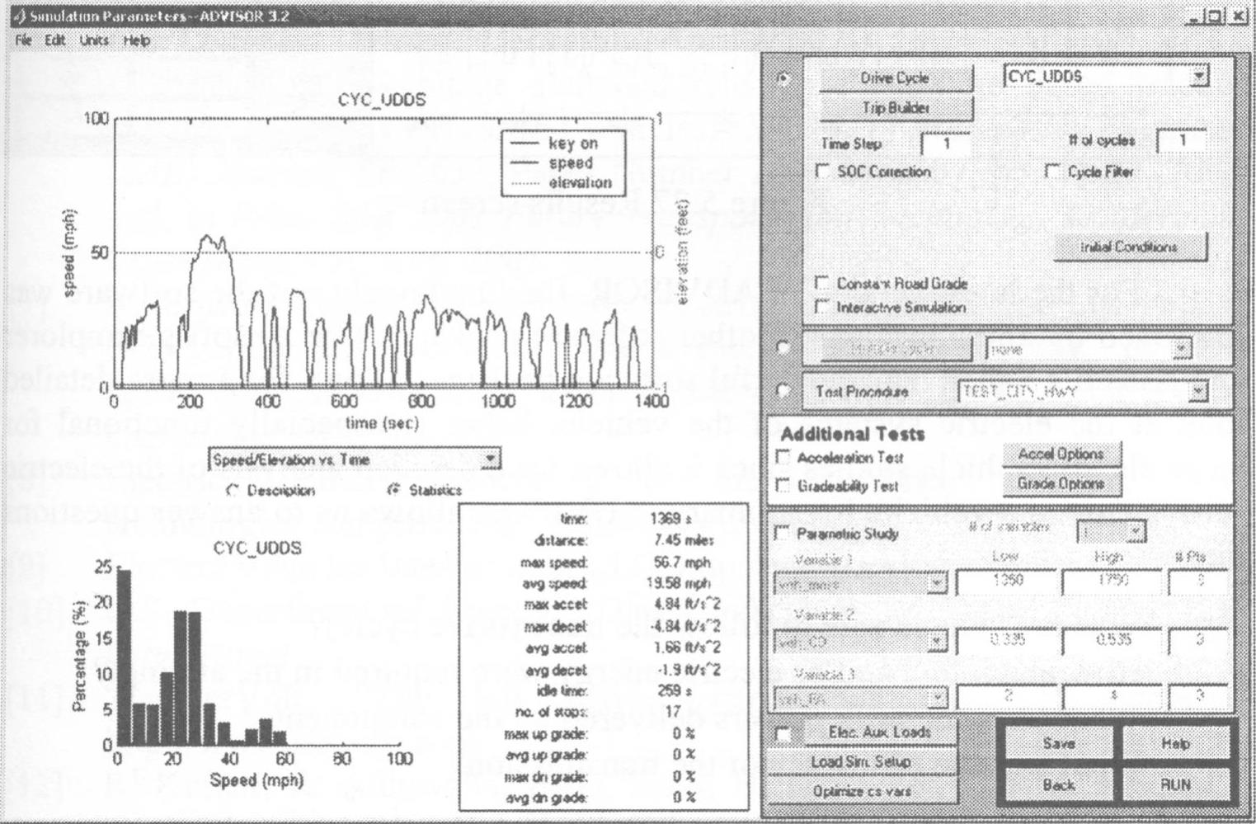Start the simulation with RUN

pos(1175,784)
